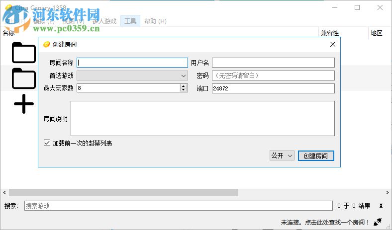Click the scrollbar right arrow
Screen dimensions: 392x230
coord(387,192)
